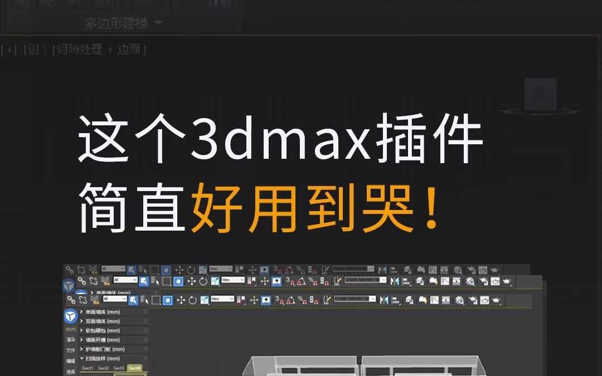Toggle Window/Crossing selection in front toolbar

[x=168, y=300]
